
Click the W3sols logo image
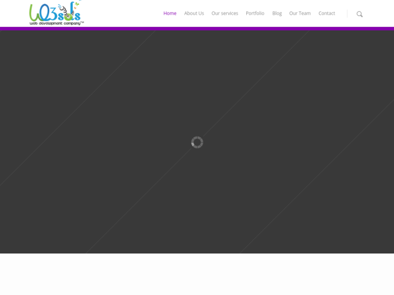[56, 14]
